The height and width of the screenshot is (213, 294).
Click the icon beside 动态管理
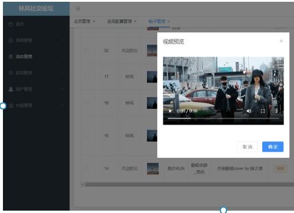point(11,56)
